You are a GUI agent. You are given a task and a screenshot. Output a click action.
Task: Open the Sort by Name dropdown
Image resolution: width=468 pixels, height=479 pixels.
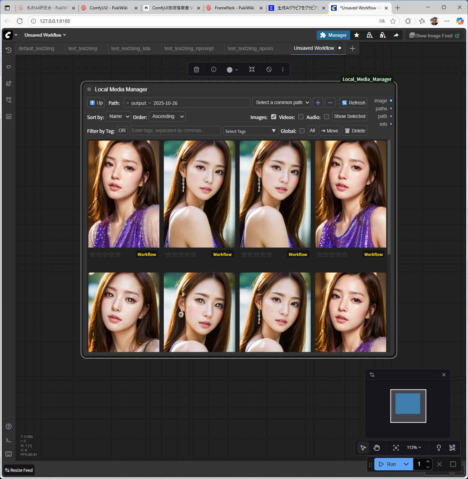(118, 117)
